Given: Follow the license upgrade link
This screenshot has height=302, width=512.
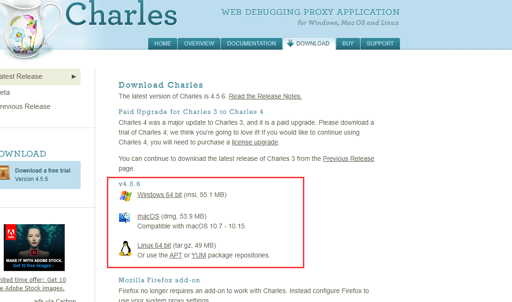Looking at the screenshot, I should (255, 143).
